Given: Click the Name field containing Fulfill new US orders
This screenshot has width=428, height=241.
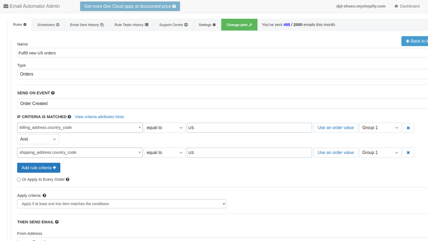Looking at the screenshot, I should click(201, 53).
